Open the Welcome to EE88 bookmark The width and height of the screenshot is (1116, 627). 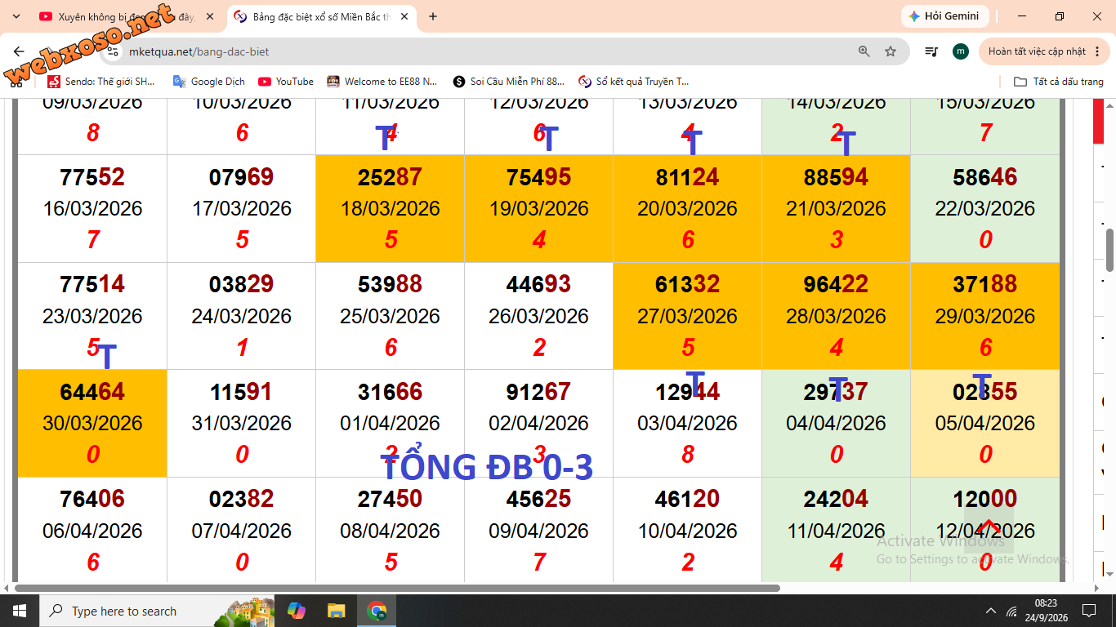(382, 82)
